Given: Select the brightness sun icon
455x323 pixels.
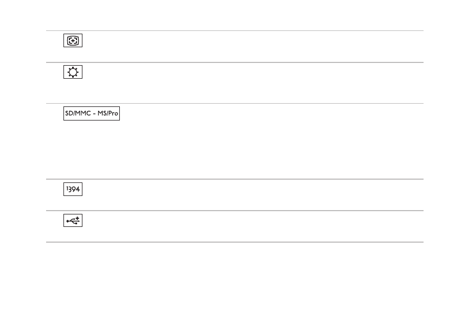Looking at the screenshot, I should (73, 72).
